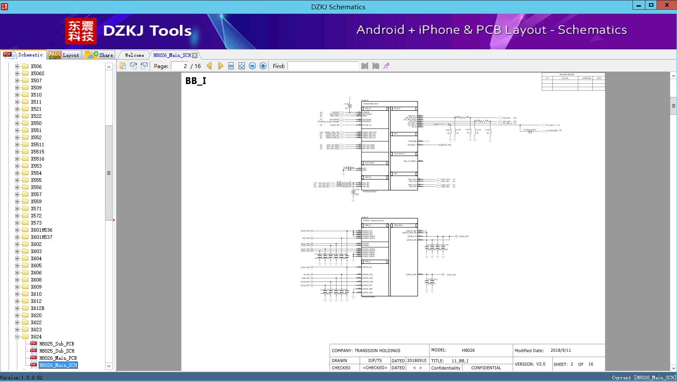Zoom out with the minus icon
This screenshot has width=677, height=382.
point(252,66)
